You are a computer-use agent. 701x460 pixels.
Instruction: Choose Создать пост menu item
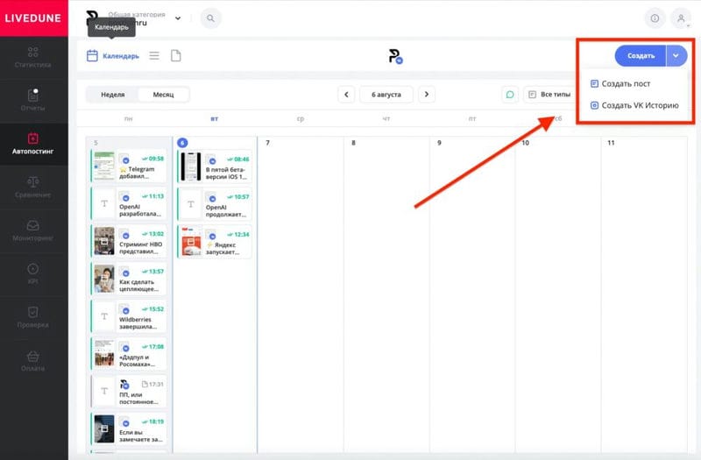[x=620, y=83]
